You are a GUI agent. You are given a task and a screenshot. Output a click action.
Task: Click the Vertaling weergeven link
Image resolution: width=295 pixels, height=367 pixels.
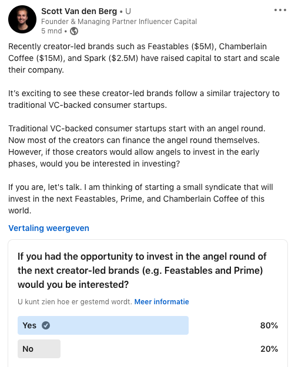coord(49,228)
